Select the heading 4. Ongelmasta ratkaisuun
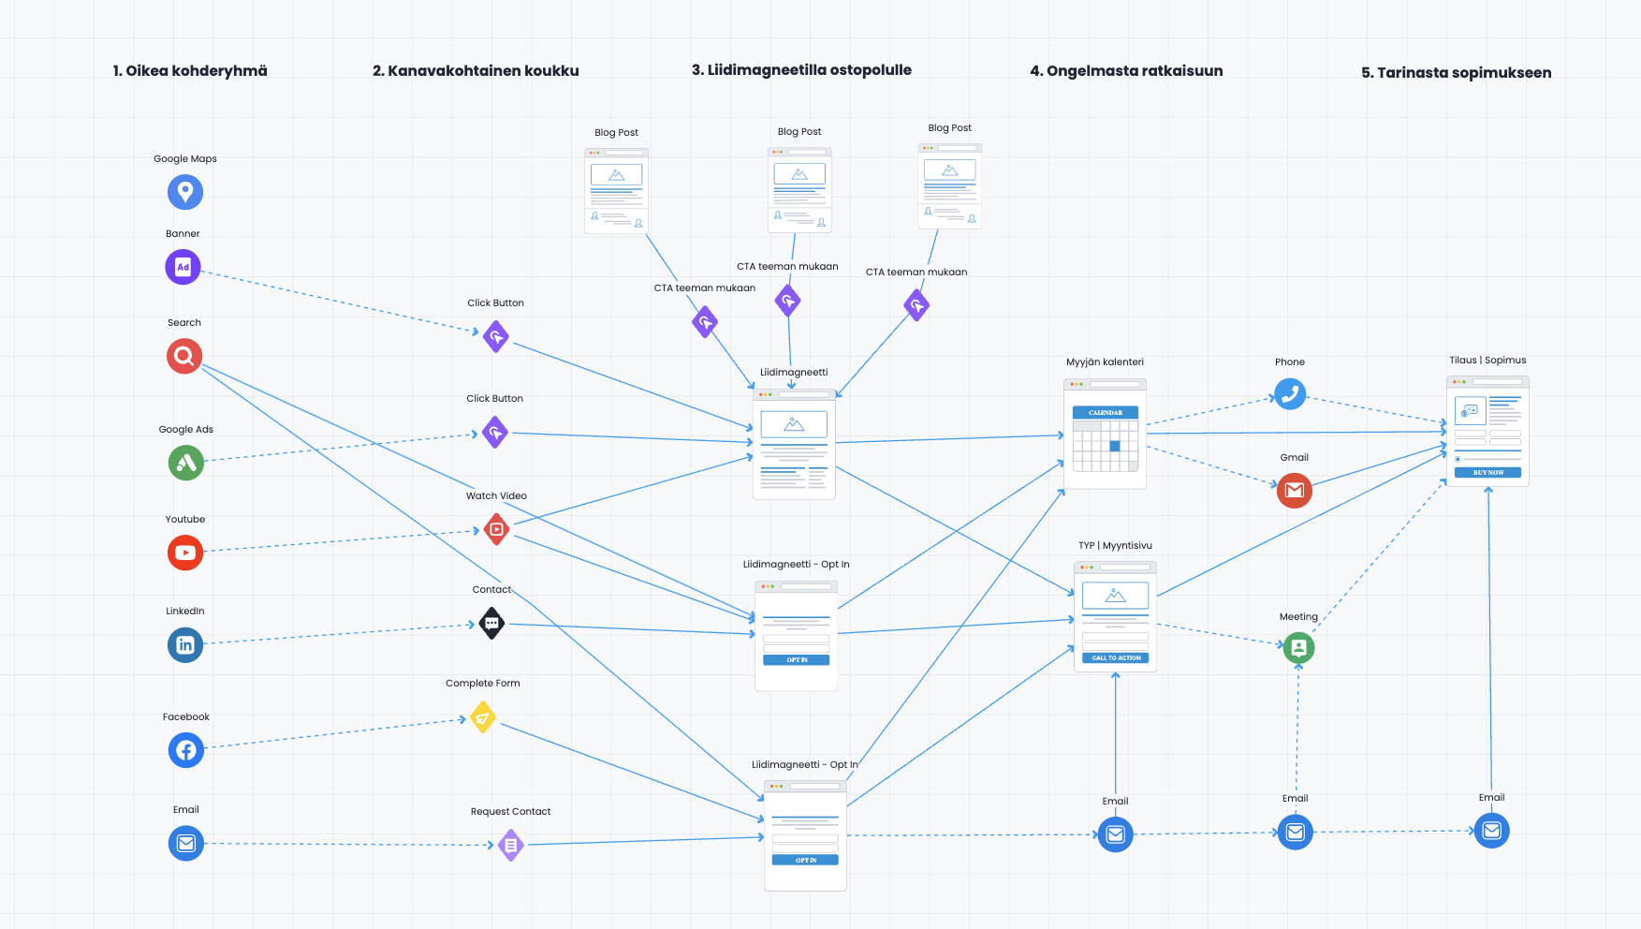This screenshot has width=1641, height=929. (1126, 71)
